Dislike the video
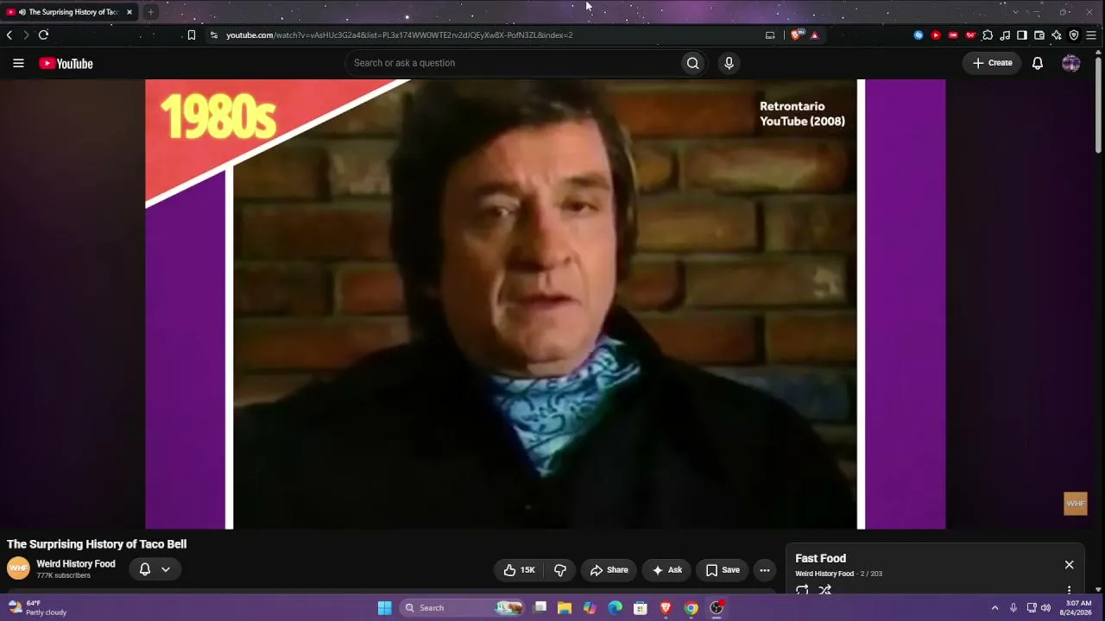1105x621 pixels. [x=559, y=570]
